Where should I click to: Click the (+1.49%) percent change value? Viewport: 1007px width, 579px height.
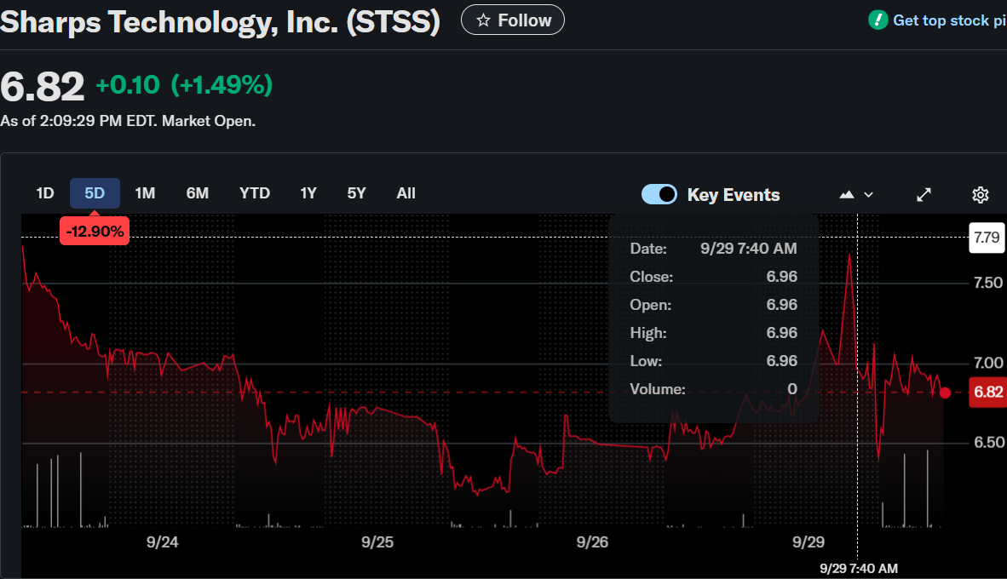[222, 85]
